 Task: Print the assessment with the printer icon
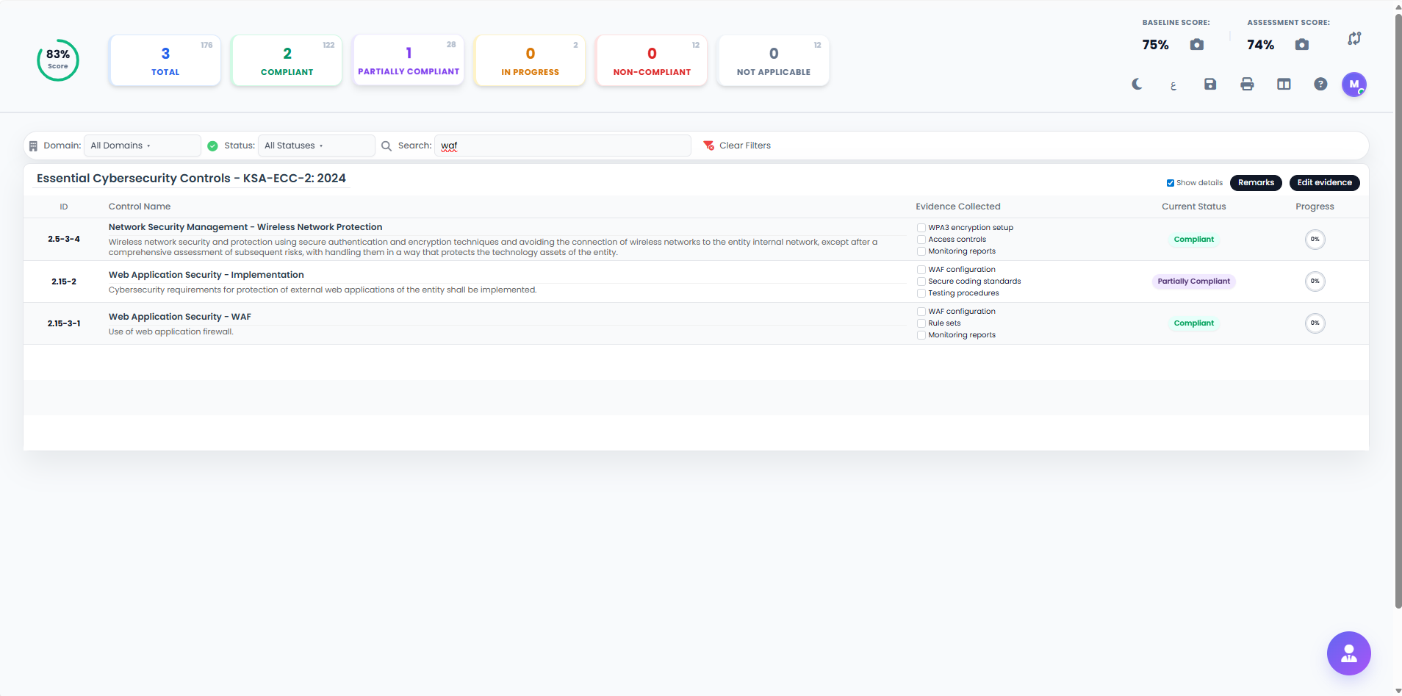[x=1247, y=85]
